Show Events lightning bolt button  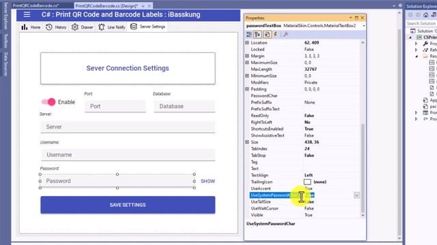point(276,34)
